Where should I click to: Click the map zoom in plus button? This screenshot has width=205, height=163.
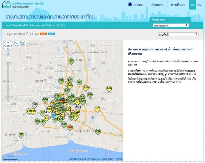[x=8, y=59]
